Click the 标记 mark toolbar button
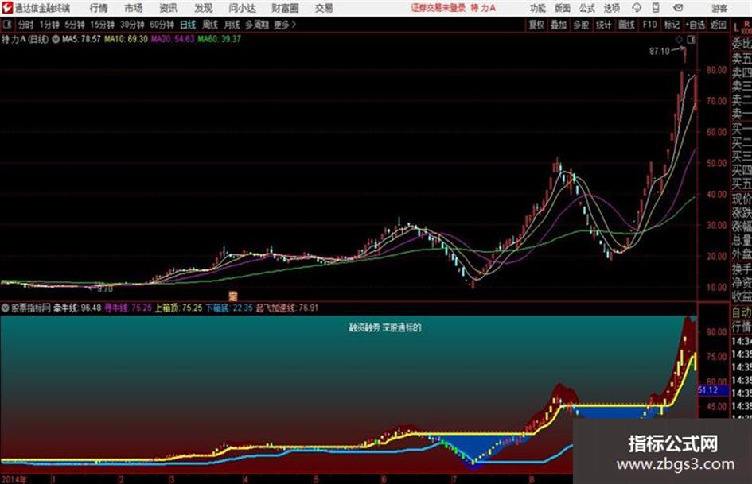The image size is (752, 484). (x=672, y=25)
